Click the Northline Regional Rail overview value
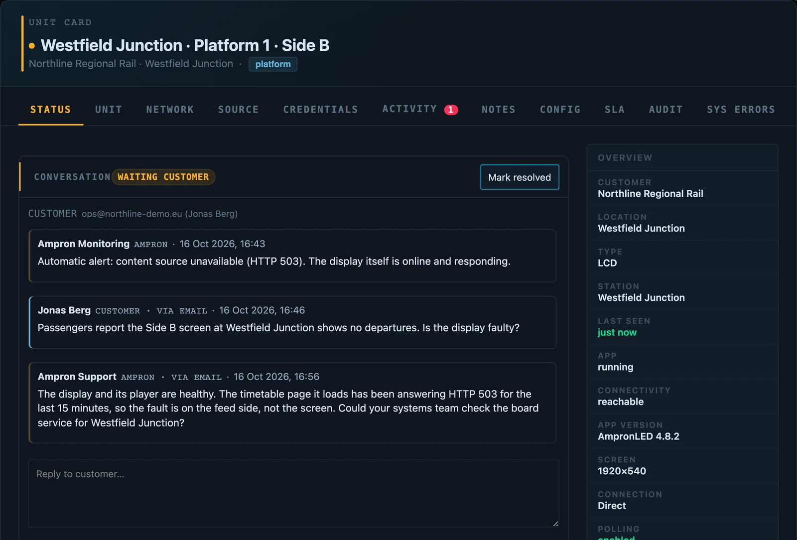This screenshot has width=797, height=540. pos(651,194)
